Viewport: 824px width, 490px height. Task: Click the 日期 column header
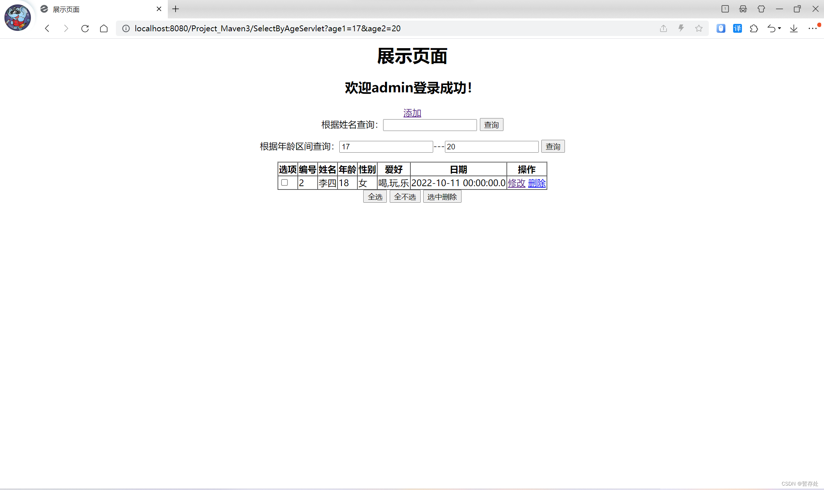[459, 169]
